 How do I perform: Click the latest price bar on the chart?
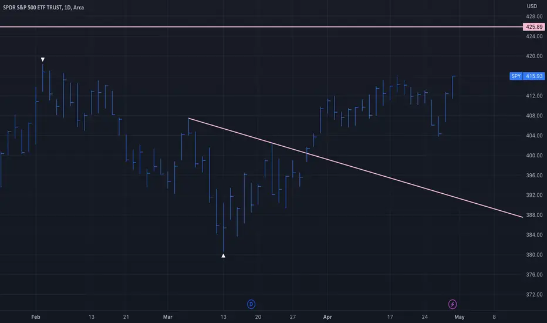tap(453, 88)
